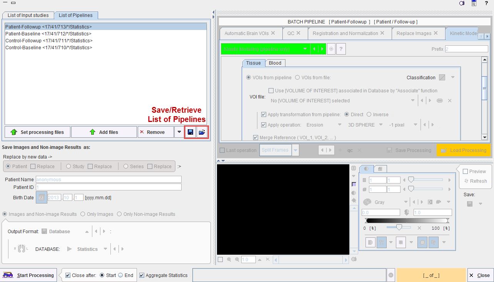Close the QC tab with its X
494x282 pixels.
[x=298, y=33]
